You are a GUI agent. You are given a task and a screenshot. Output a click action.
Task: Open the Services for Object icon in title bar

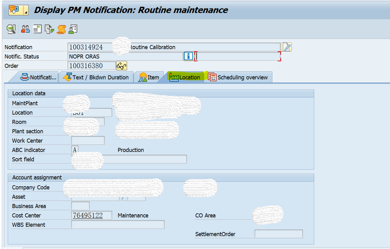16,10
